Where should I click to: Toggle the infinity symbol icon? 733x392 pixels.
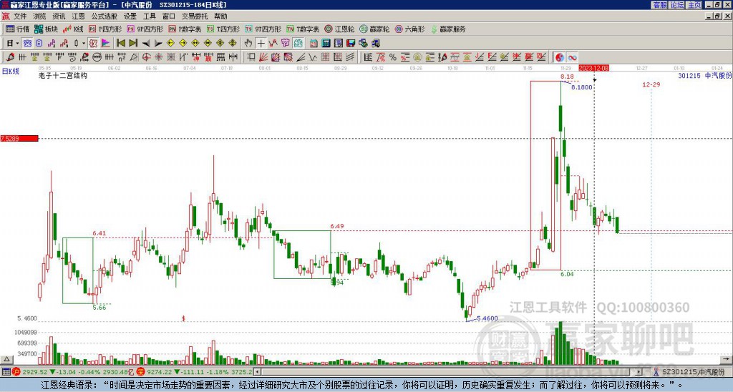coord(572,57)
